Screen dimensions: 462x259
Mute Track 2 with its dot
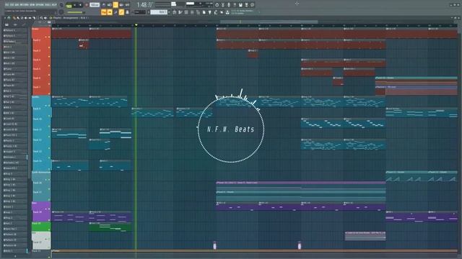coord(49,47)
